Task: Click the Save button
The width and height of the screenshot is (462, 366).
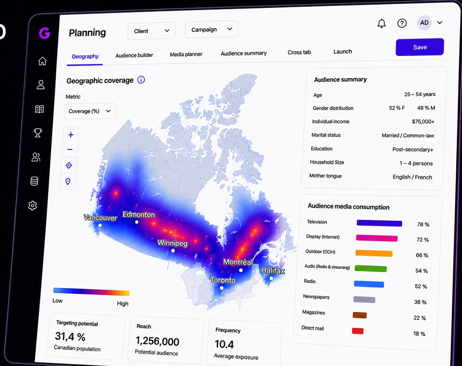Action: pos(420,47)
